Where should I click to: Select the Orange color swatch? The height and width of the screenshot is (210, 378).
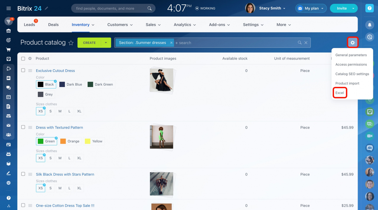pos(70,141)
